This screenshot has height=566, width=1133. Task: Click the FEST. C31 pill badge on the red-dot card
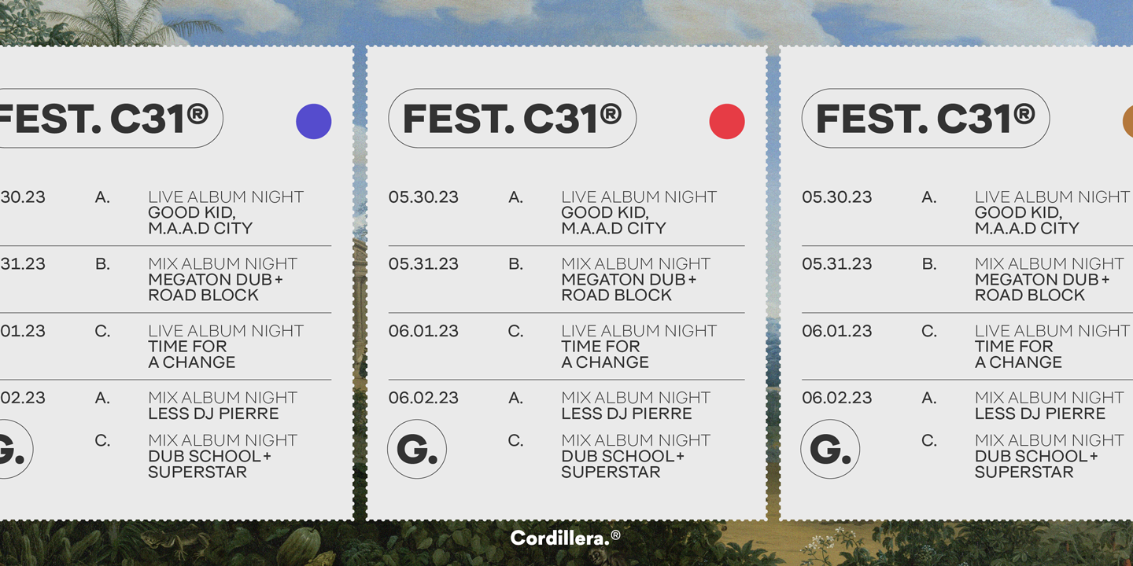click(x=512, y=118)
